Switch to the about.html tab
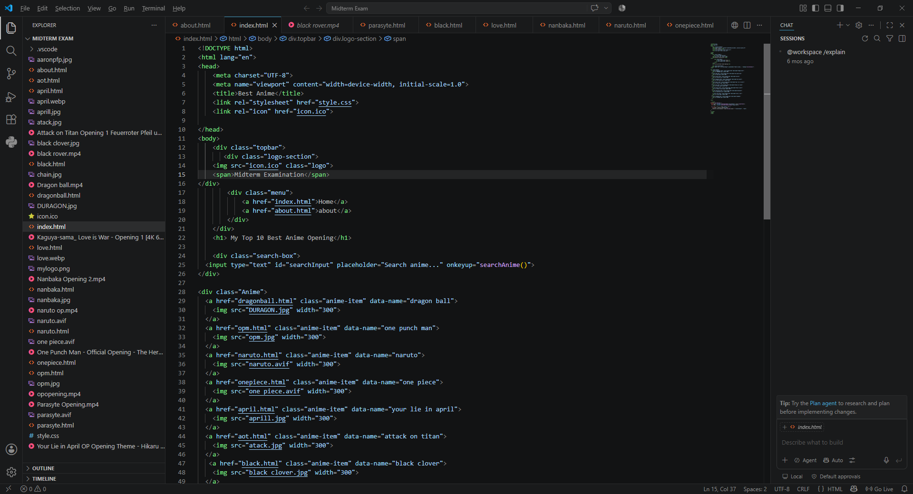913x494 pixels. click(x=195, y=25)
